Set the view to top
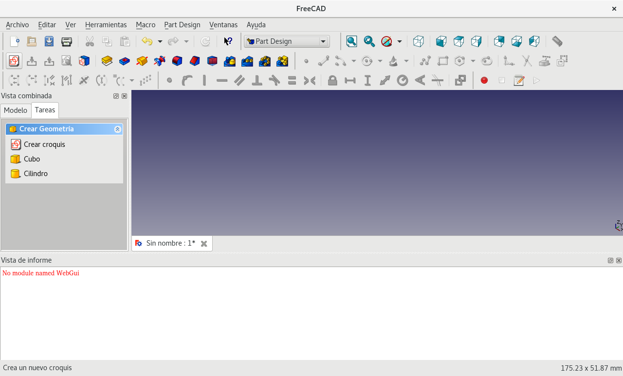This screenshot has height=376, width=623. tap(458, 41)
